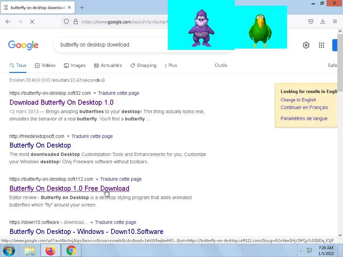Stop loading the page with X button

pos(32,22)
